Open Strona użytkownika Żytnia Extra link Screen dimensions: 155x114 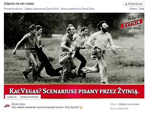[x=77, y=9]
